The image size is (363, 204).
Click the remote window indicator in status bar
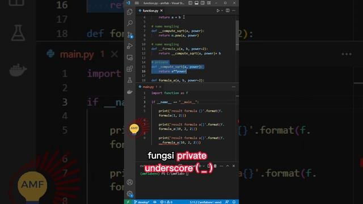(128, 202)
